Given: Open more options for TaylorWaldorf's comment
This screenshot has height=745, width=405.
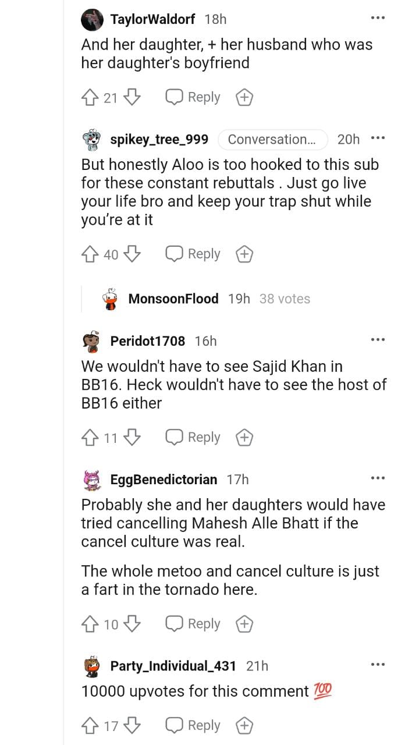Looking at the screenshot, I should click(378, 18).
